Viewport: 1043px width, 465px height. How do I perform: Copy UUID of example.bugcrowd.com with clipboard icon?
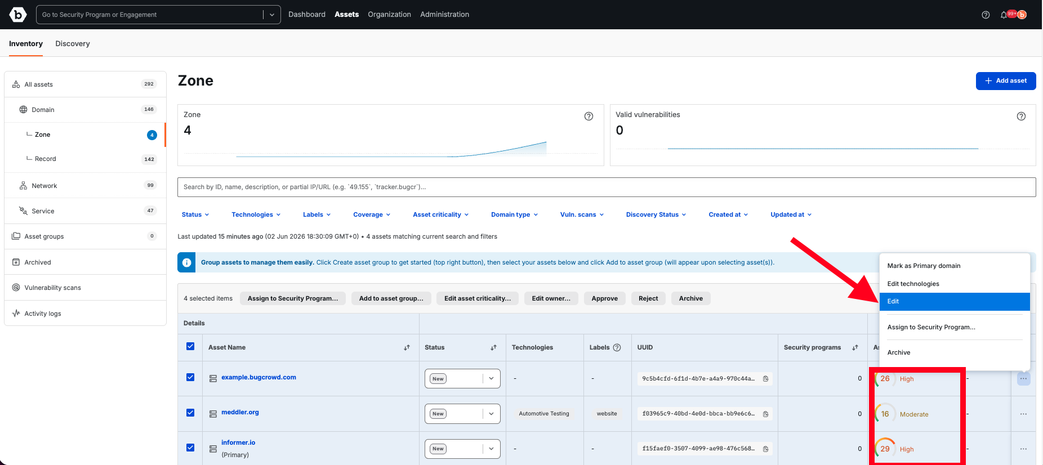click(766, 379)
